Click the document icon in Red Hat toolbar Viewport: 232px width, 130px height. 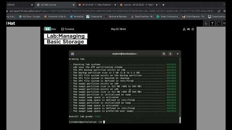[x=206, y=23]
